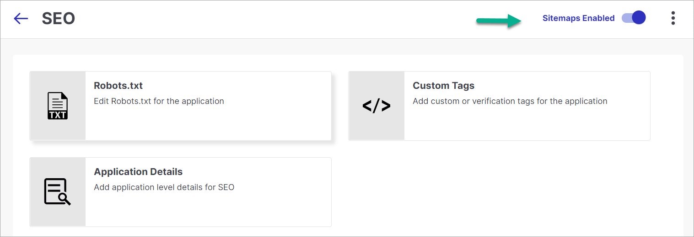This screenshot has width=694, height=237.
Task: Open the Application Details card title
Action: tap(138, 172)
